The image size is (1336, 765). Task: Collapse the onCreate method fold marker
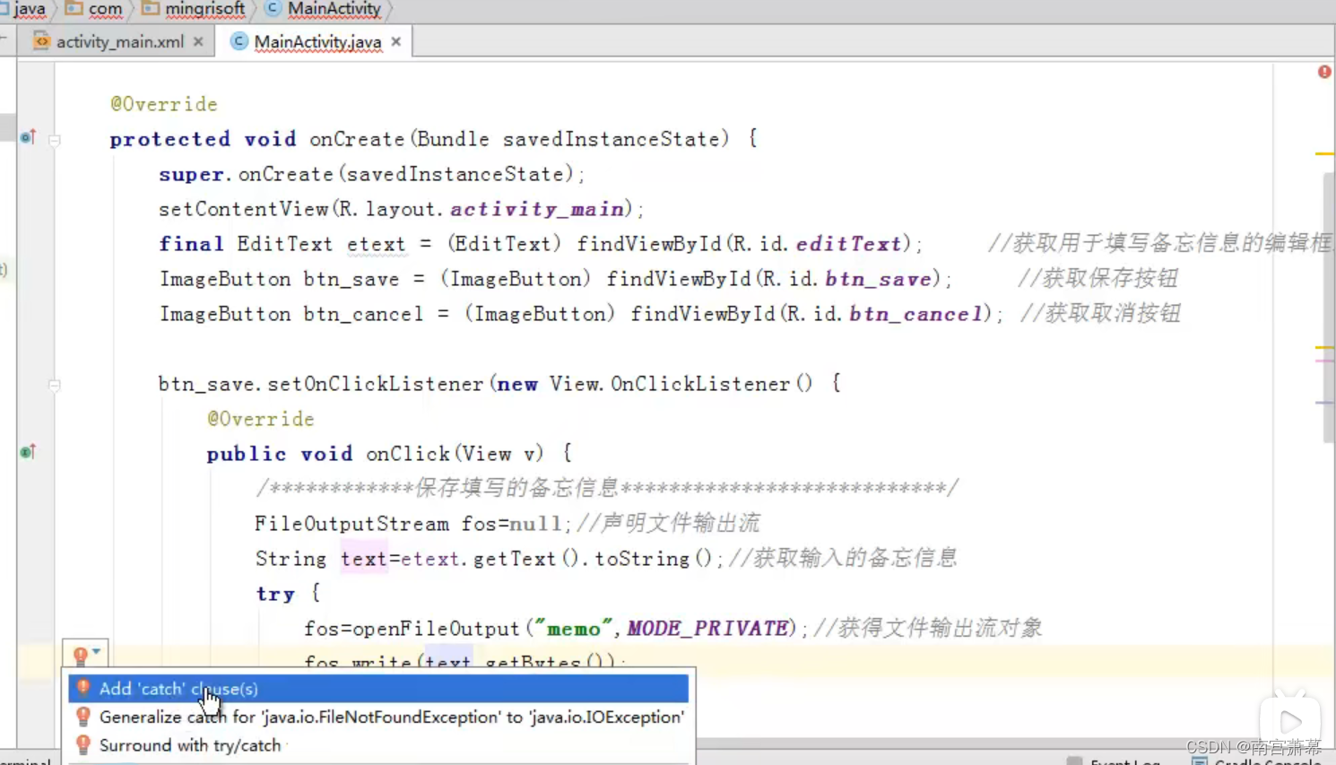point(55,140)
